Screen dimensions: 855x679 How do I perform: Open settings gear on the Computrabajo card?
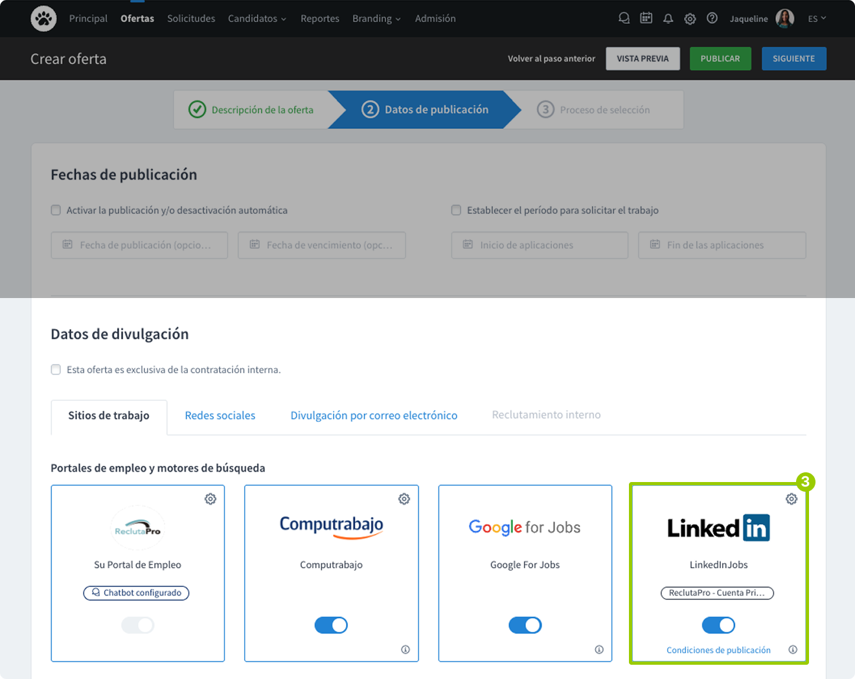pyautogui.click(x=404, y=499)
